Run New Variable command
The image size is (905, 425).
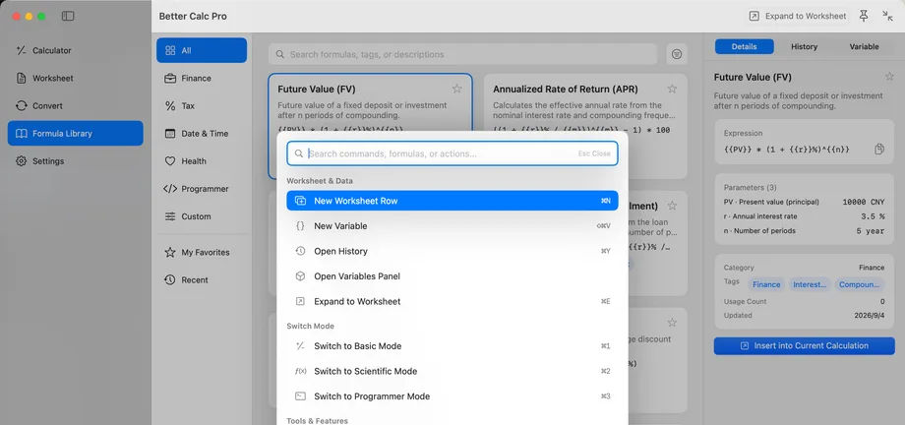pyautogui.click(x=452, y=226)
